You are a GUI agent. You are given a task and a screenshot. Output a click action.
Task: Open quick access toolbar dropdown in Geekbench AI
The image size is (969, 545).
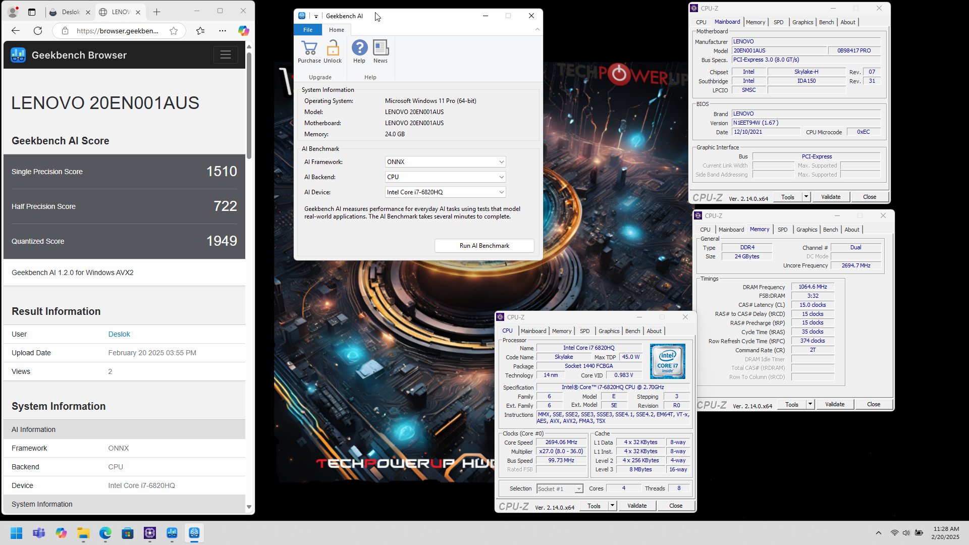coord(316,16)
